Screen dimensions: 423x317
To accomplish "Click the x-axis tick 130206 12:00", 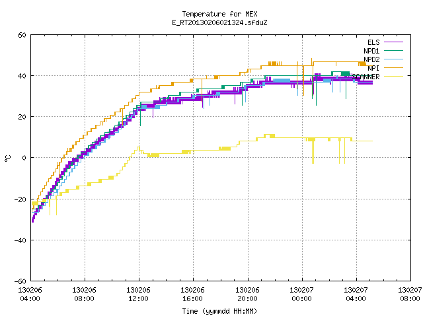I will [x=139, y=295].
